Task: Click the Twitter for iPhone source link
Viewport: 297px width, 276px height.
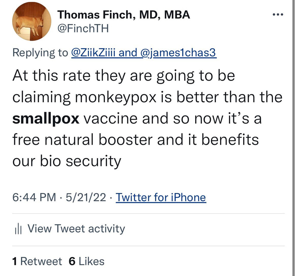Action: tap(161, 197)
